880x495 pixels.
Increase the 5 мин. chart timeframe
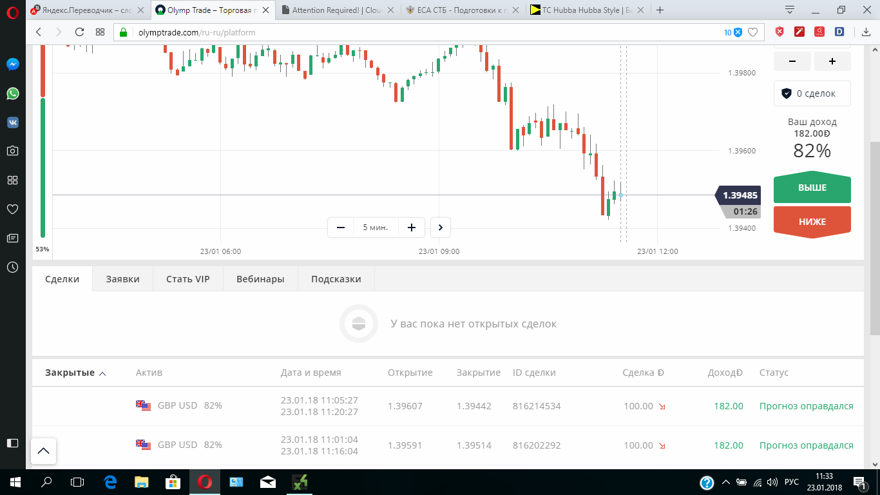(x=412, y=228)
